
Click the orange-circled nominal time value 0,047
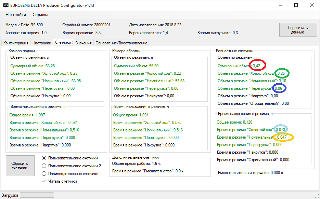tap(283, 137)
